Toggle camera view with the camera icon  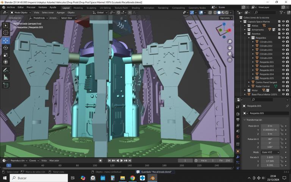point(230,54)
